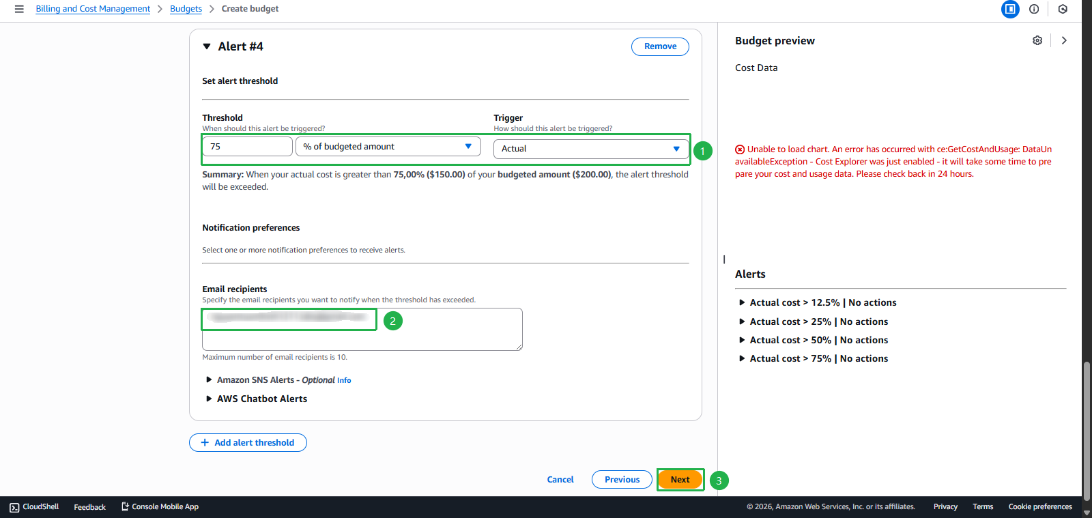Navigate to Billing and Cost Management breadcrumb
This screenshot has height=518, width=1092.
93,9
